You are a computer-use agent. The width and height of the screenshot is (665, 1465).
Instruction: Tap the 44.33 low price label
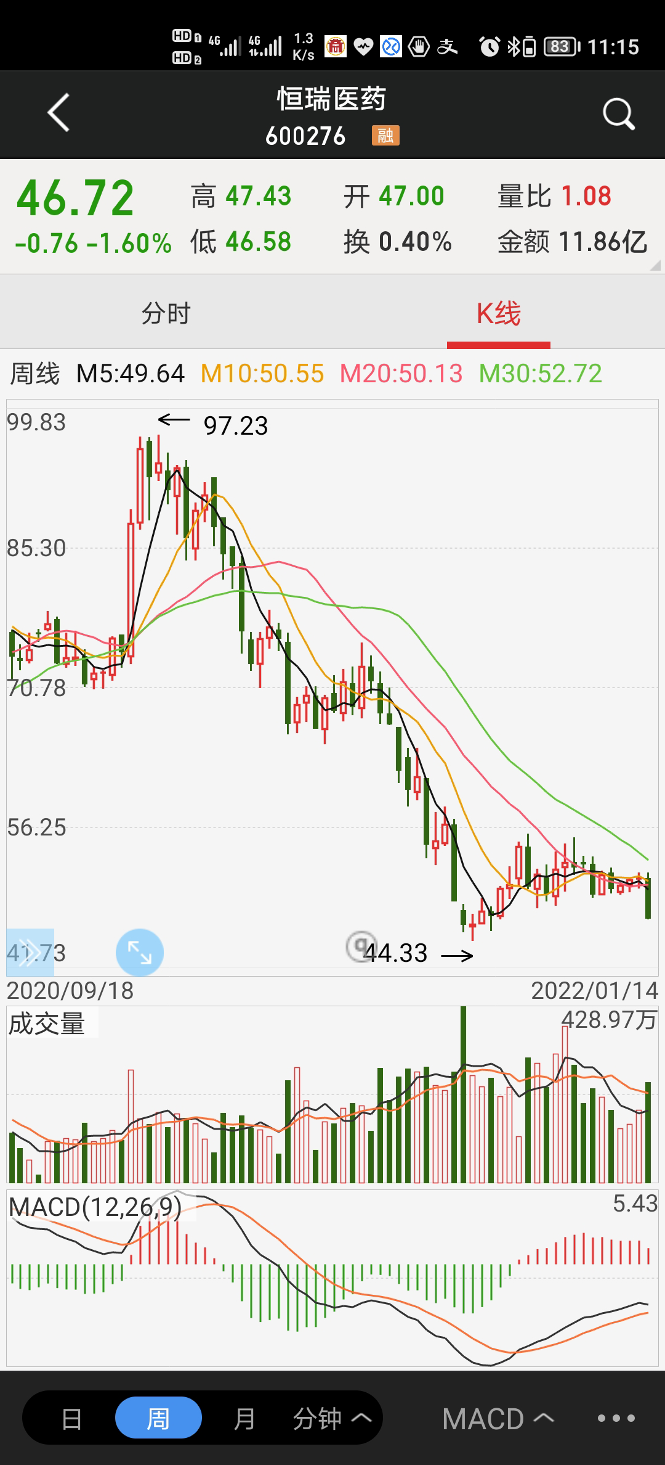(395, 953)
